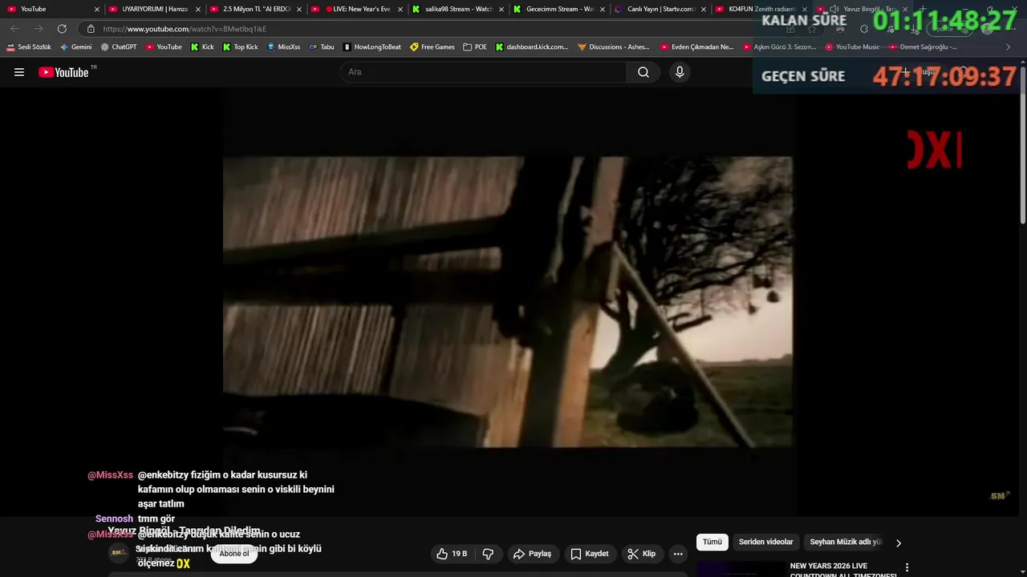Viewport: 1027px width, 577px height.
Task: Share video with Paylaş button
Action: point(532,554)
